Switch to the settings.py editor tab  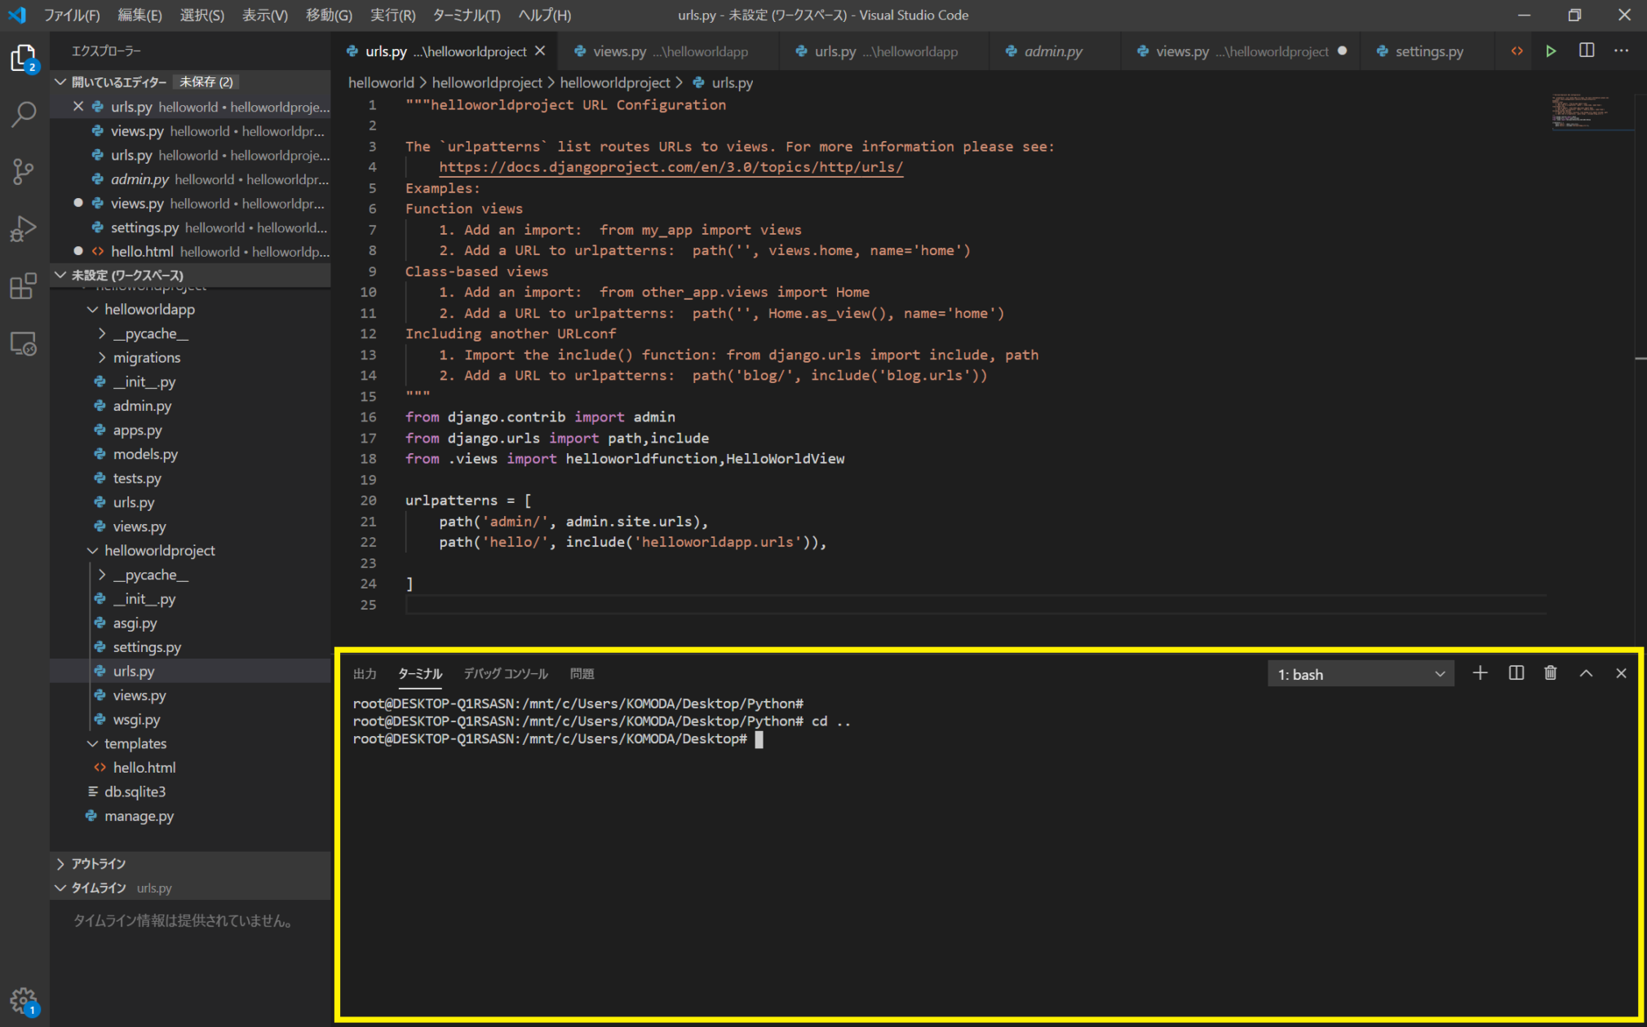pyautogui.click(x=1428, y=51)
